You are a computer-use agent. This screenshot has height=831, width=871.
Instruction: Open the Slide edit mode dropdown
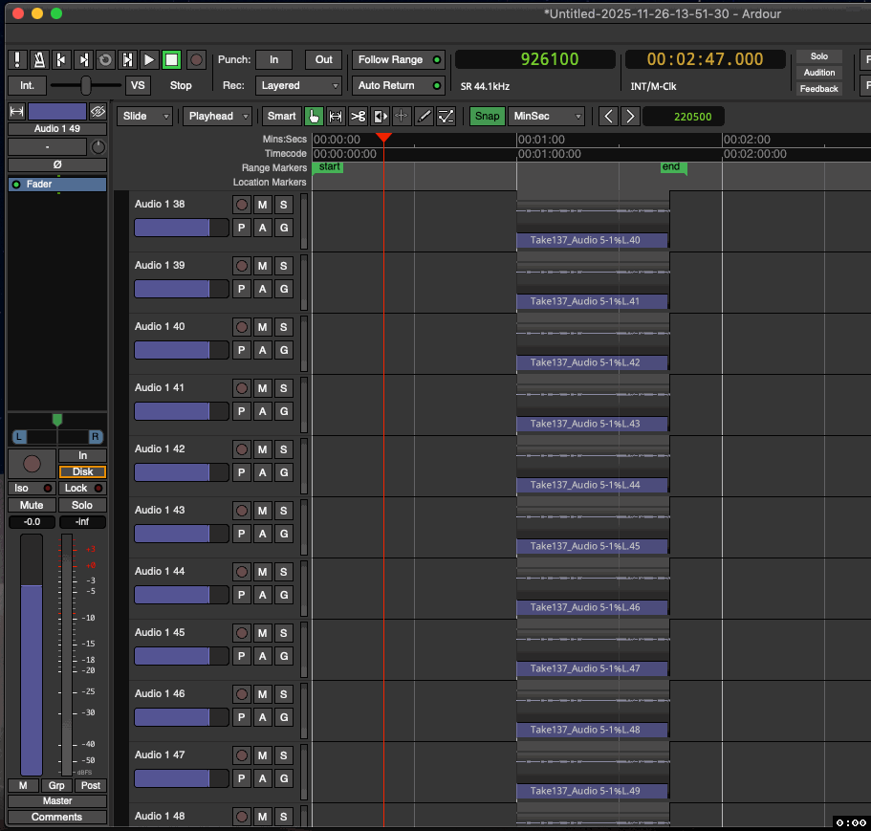click(x=145, y=117)
